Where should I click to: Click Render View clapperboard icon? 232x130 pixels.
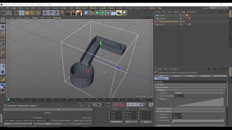[x=68, y=13]
